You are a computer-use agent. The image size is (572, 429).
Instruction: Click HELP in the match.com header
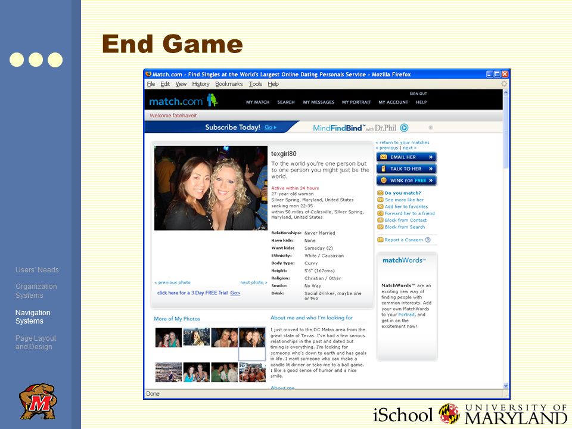[421, 102]
